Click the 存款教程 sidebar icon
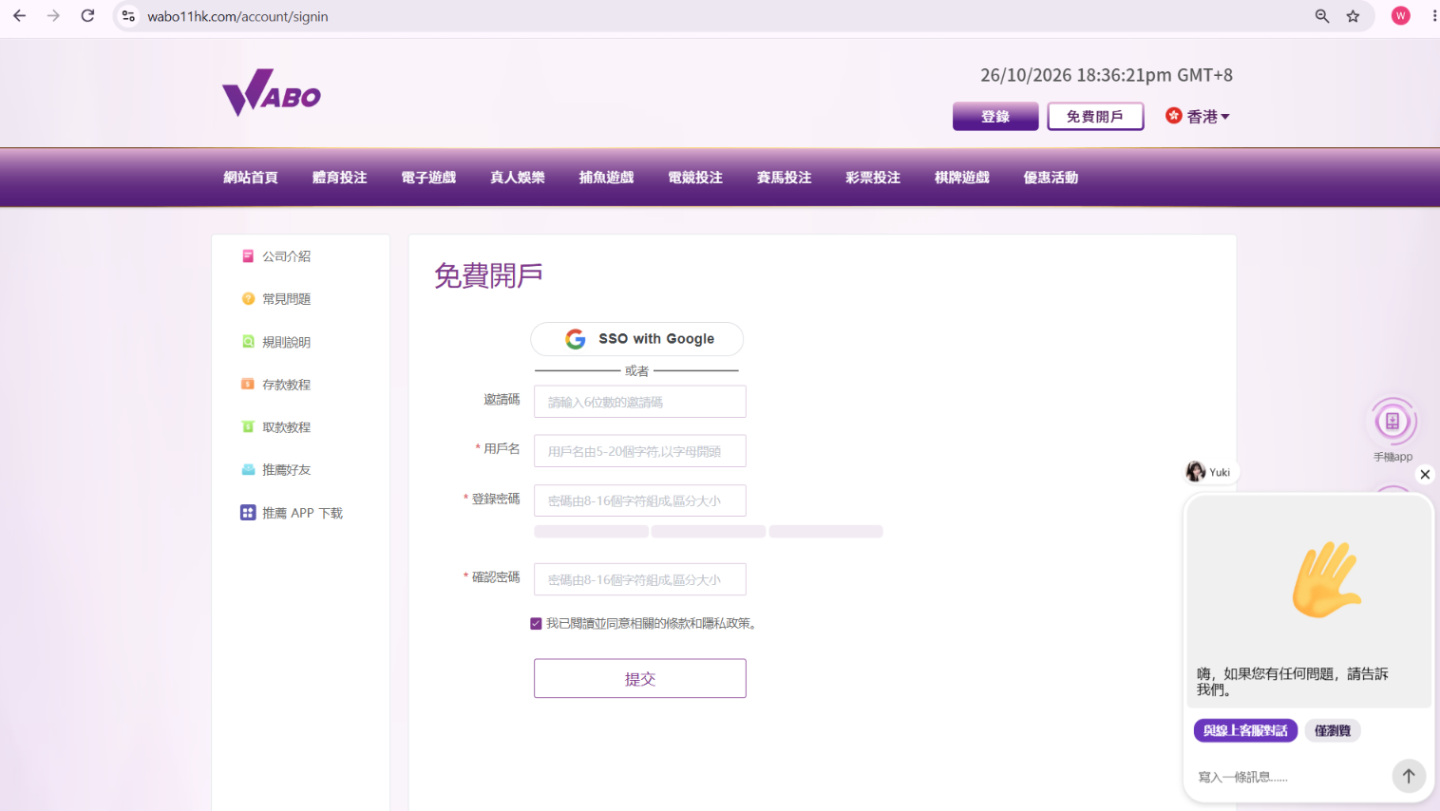Screen dimensions: 1440x811 pyautogui.click(x=248, y=385)
